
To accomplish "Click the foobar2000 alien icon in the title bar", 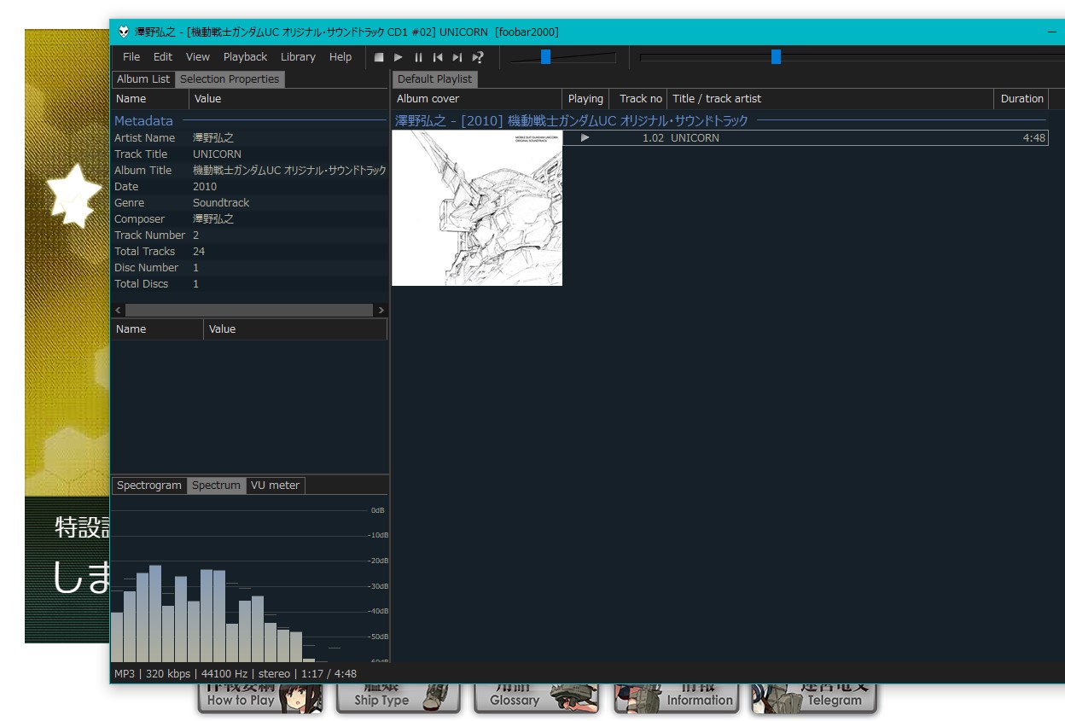I will pos(124,32).
